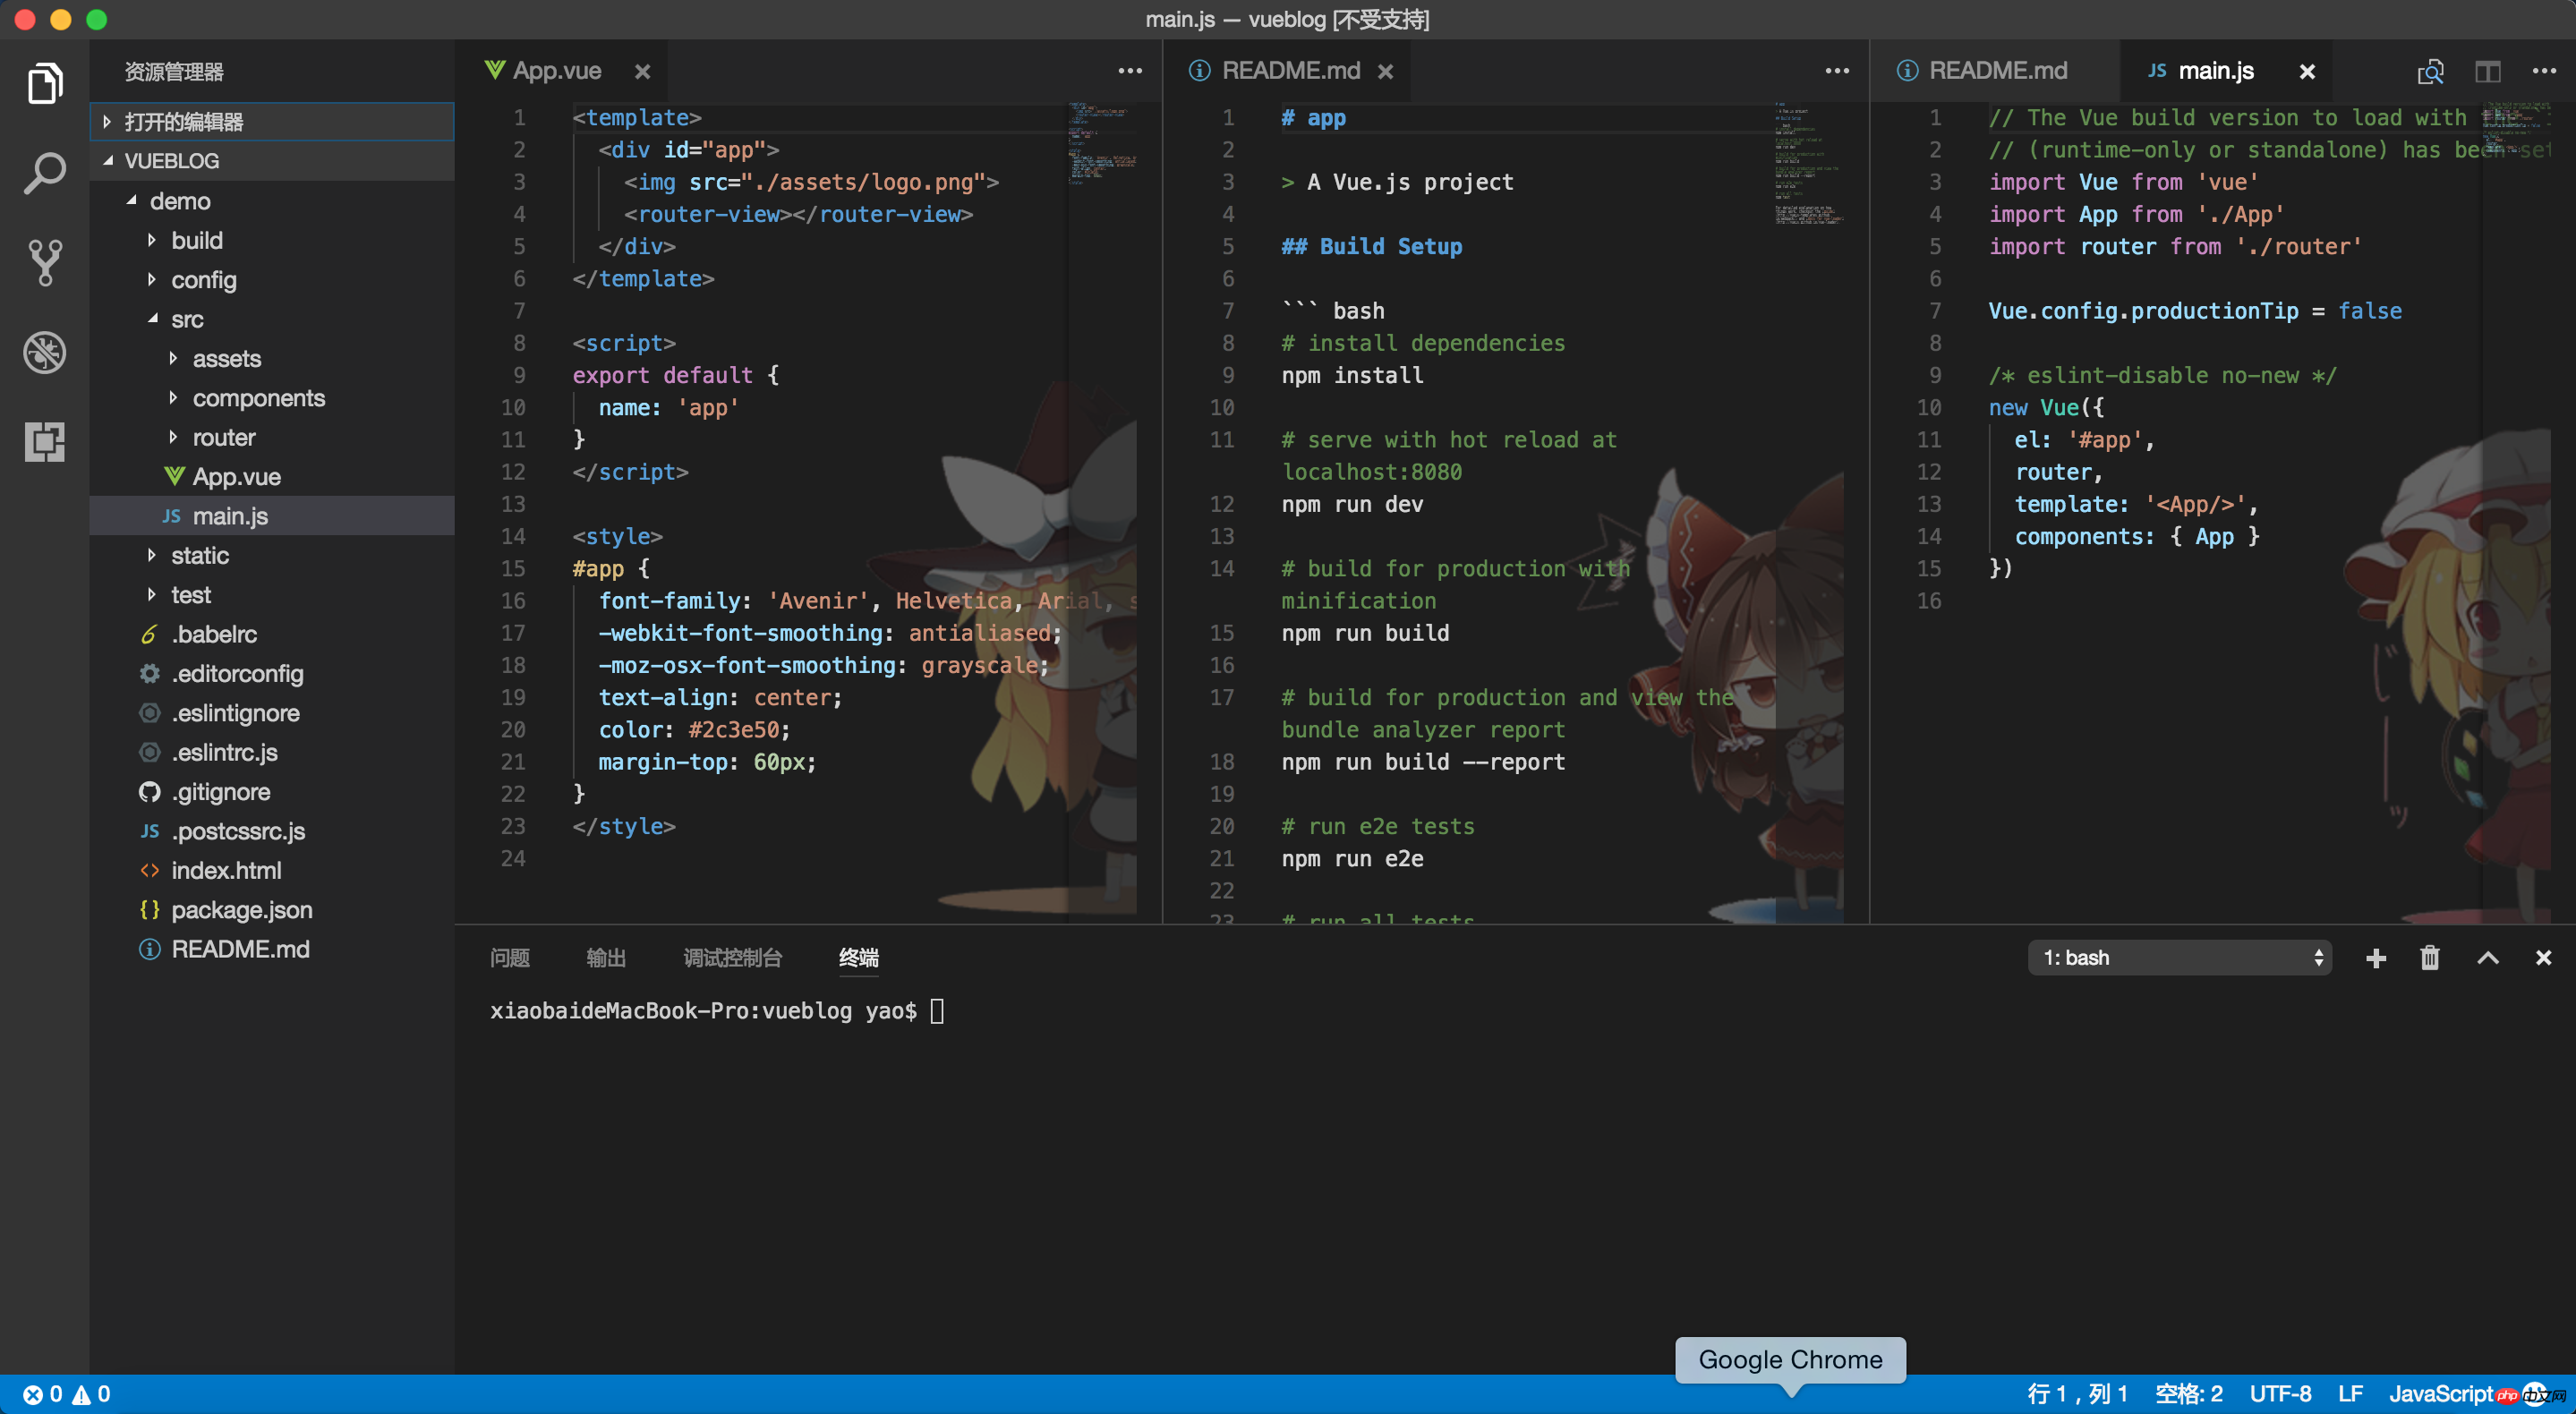Click the JS icon beside main.js in explorer

coord(171,516)
